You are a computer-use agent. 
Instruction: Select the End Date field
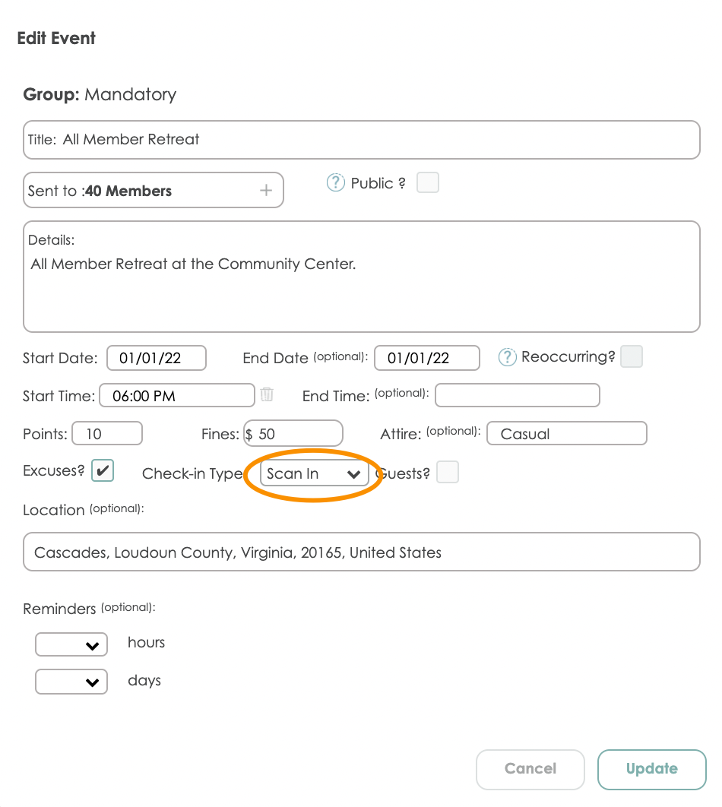pos(426,358)
